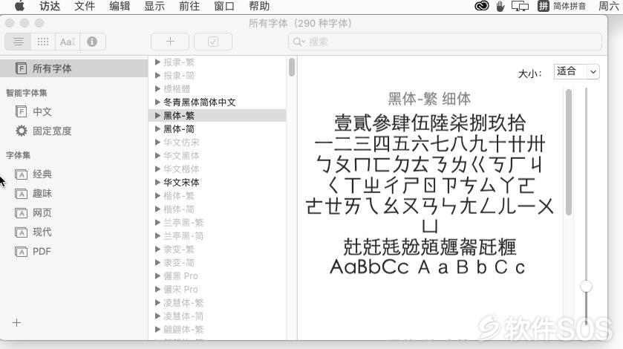Switch to custom text preview mode
The width and height of the screenshot is (623, 349).
68,42
